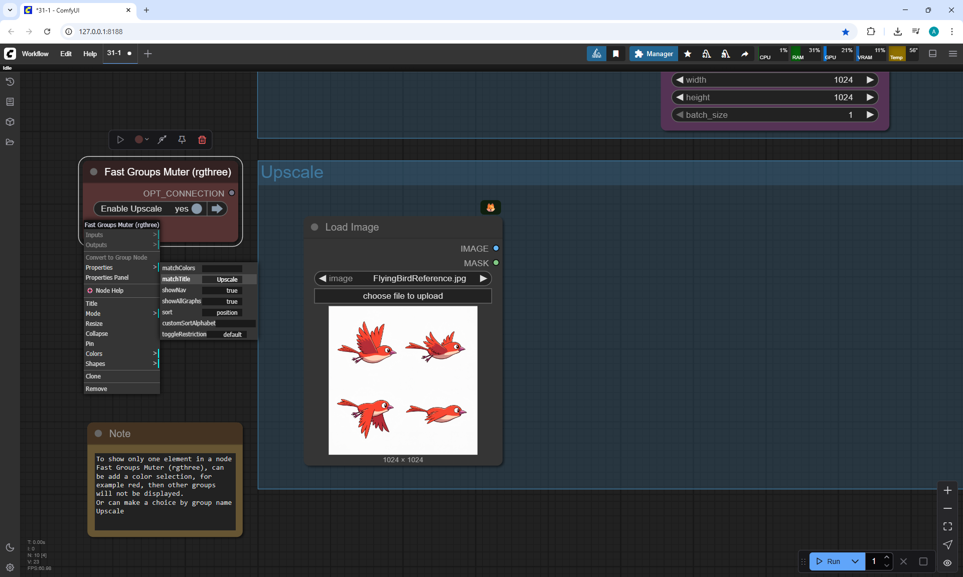This screenshot has width=963, height=577.
Task: Open the node library cube icon
Action: point(10,122)
